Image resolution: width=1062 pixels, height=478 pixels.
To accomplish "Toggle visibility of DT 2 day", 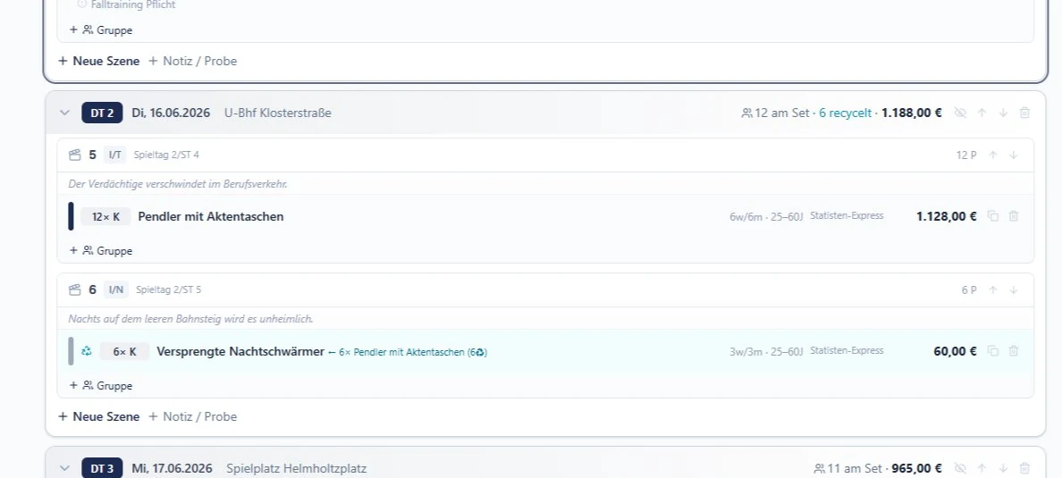I will coord(960,113).
